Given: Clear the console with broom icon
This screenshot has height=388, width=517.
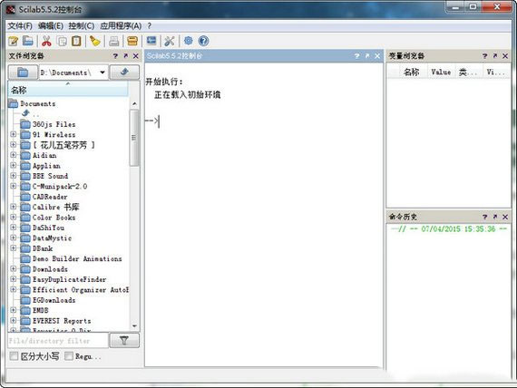Looking at the screenshot, I should [x=95, y=41].
